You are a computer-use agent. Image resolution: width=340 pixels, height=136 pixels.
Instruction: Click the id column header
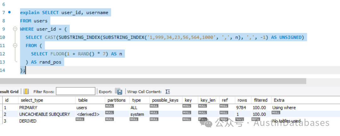click(x=7, y=100)
